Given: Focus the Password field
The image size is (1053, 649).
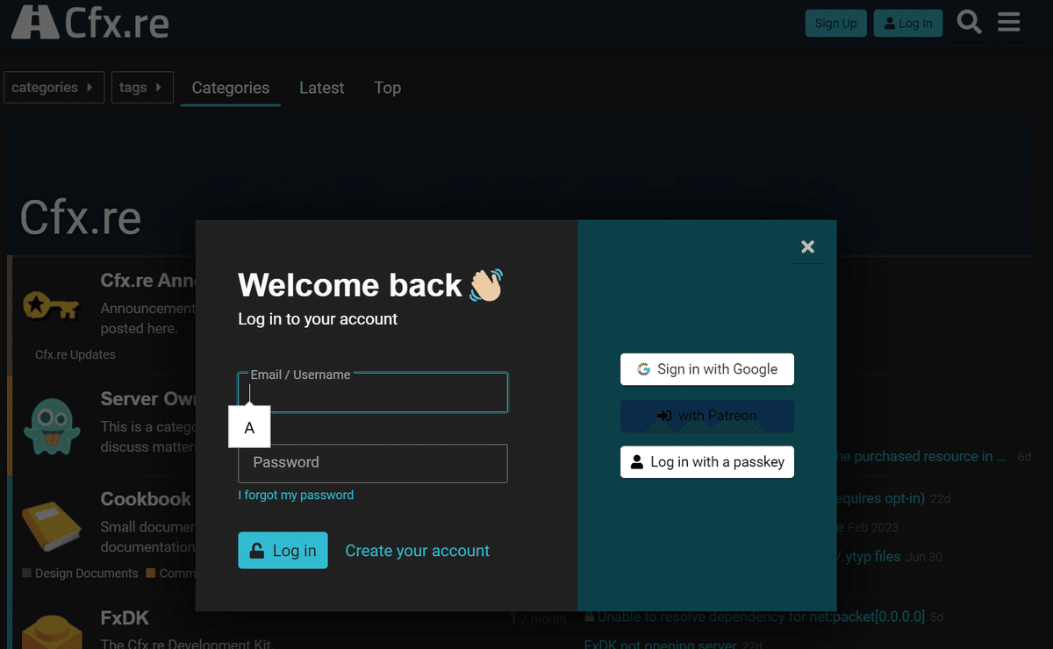Looking at the screenshot, I should pos(373,463).
